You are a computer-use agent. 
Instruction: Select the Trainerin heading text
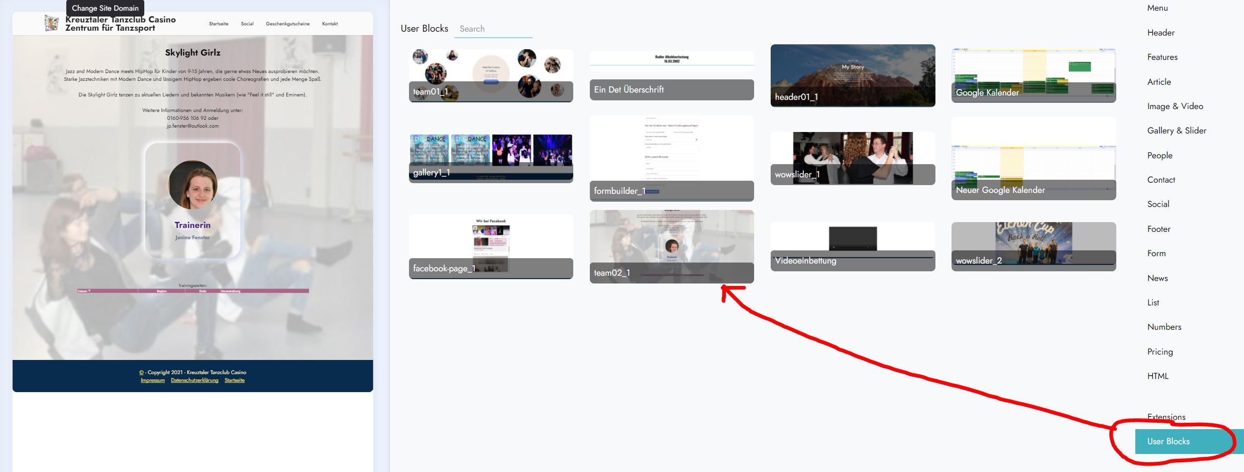click(x=193, y=225)
